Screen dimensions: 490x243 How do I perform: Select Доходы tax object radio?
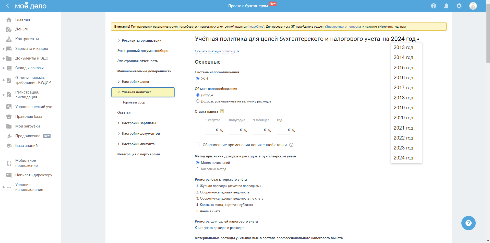[198, 95]
